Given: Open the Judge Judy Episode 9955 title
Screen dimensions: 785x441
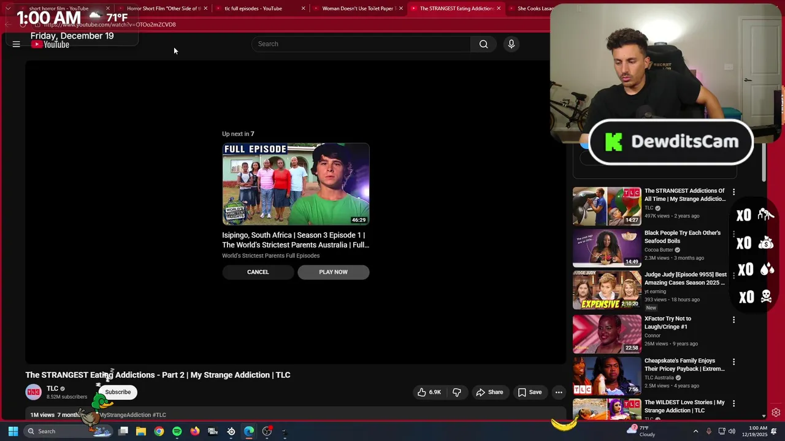Looking at the screenshot, I should (686, 279).
